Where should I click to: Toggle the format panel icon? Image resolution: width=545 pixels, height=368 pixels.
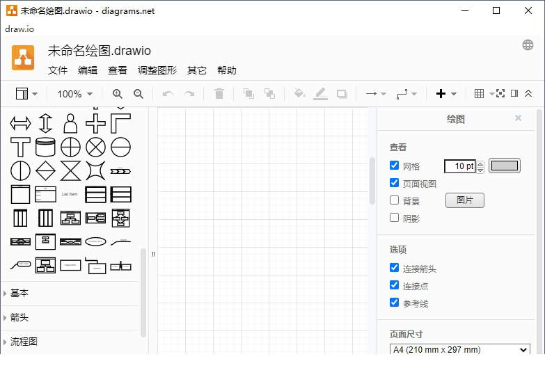tap(514, 93)
